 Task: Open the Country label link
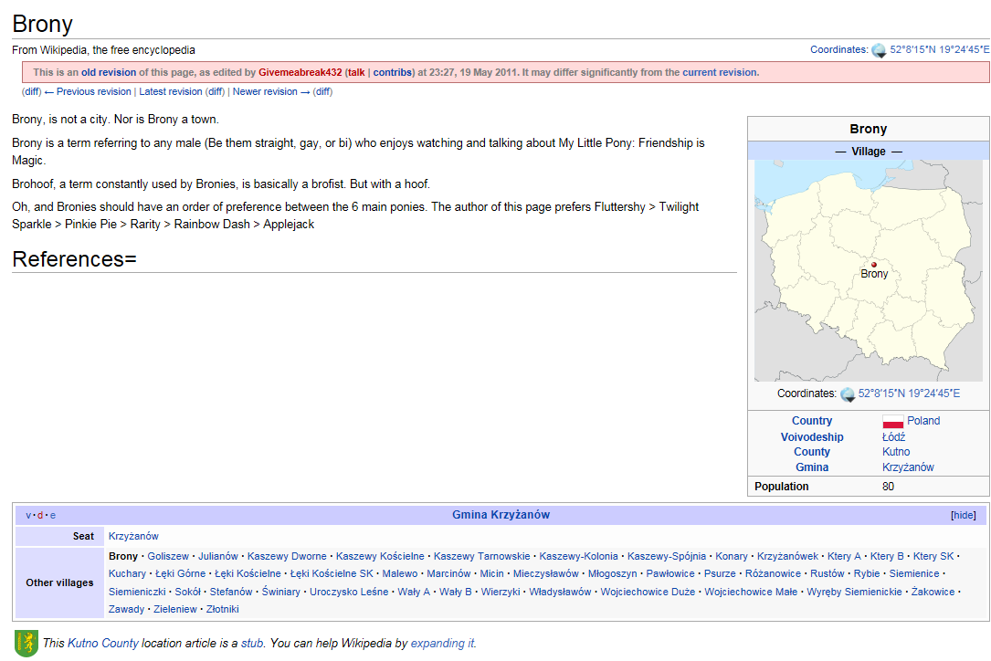pyautogui.click(x=811, y=421)
